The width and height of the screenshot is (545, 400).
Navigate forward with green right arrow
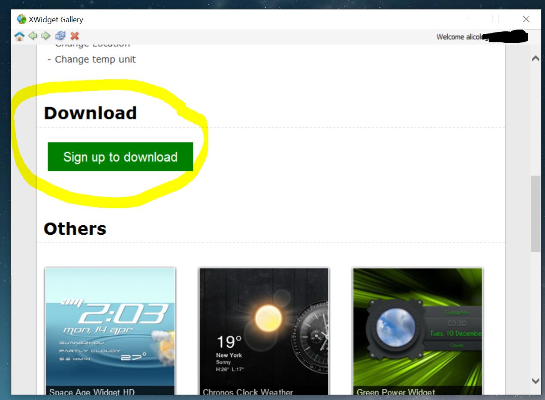(x=46, y=36)
